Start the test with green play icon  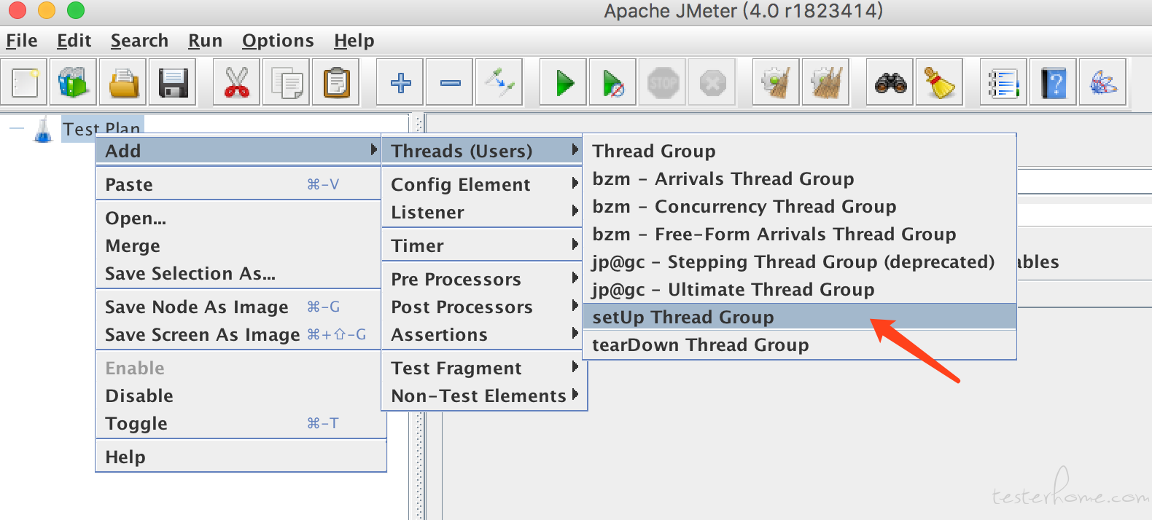(x=564, y=82)
